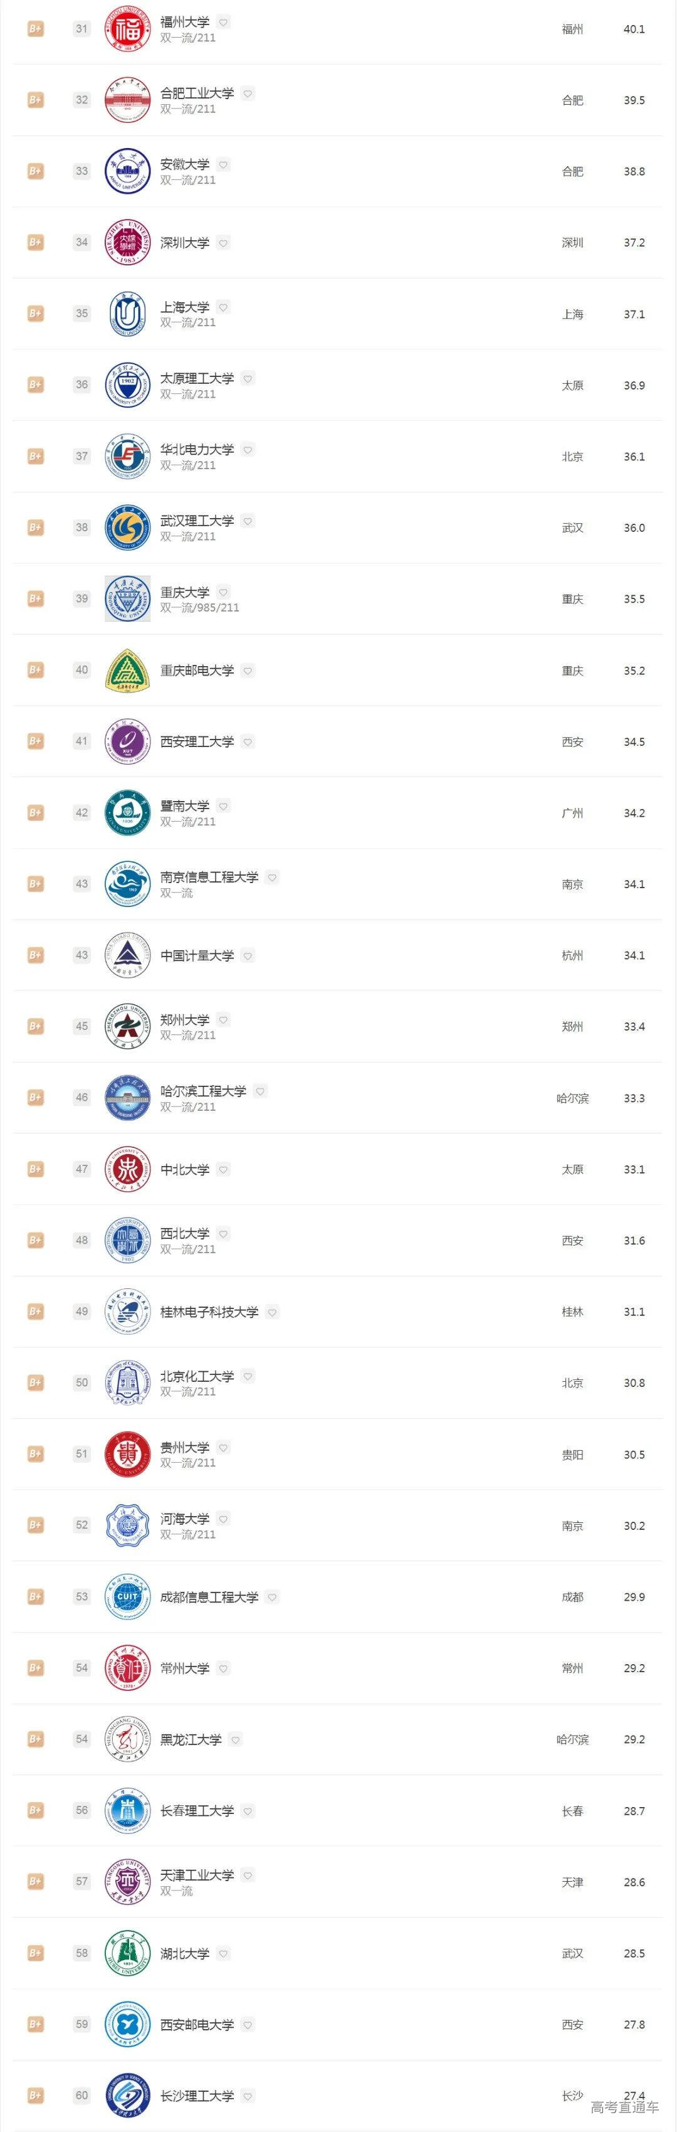Viewport: 677px width, 2132px height.
Task: Click the Shanghai University logo
Action: pyautogui.click(x=127, y=314)
